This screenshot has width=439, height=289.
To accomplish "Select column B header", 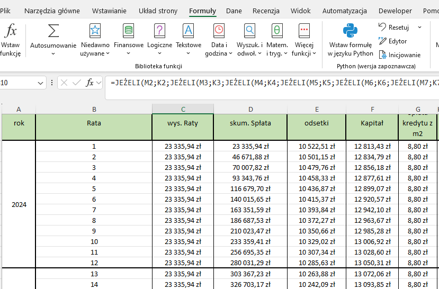I will click(94, 110).
